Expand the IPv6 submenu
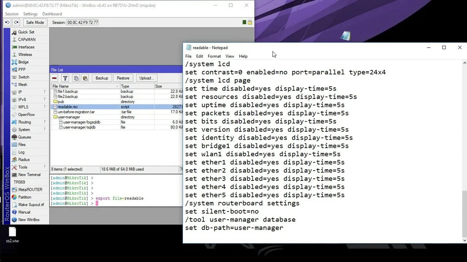The height and width of the screenshot is (262, 467). tap(29, 99)
